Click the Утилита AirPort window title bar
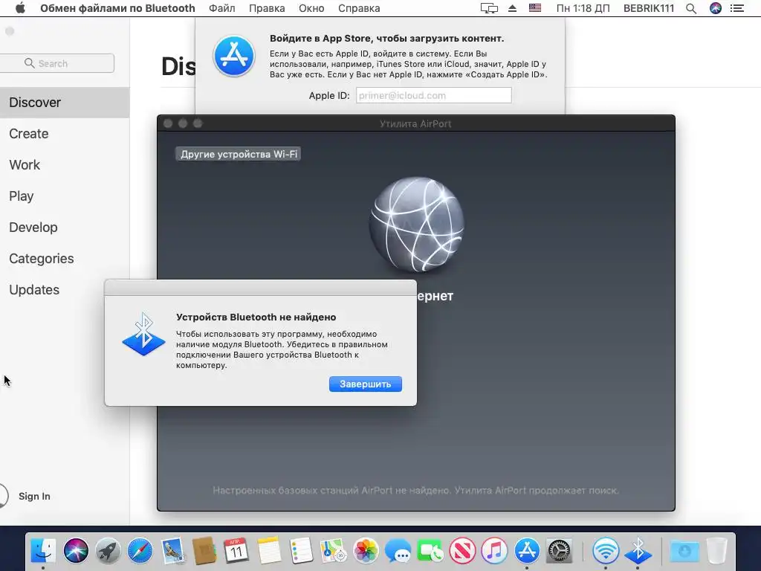 coord(416,123)
